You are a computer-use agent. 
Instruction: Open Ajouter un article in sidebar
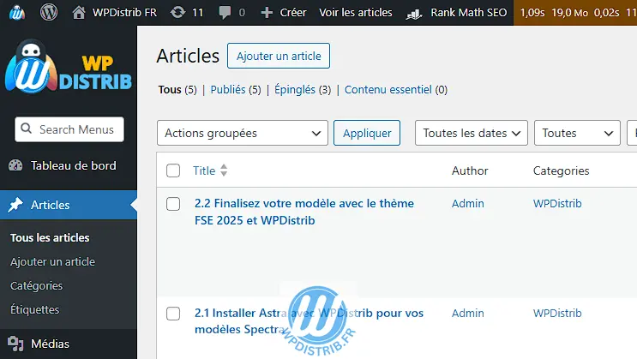point(53,261)
